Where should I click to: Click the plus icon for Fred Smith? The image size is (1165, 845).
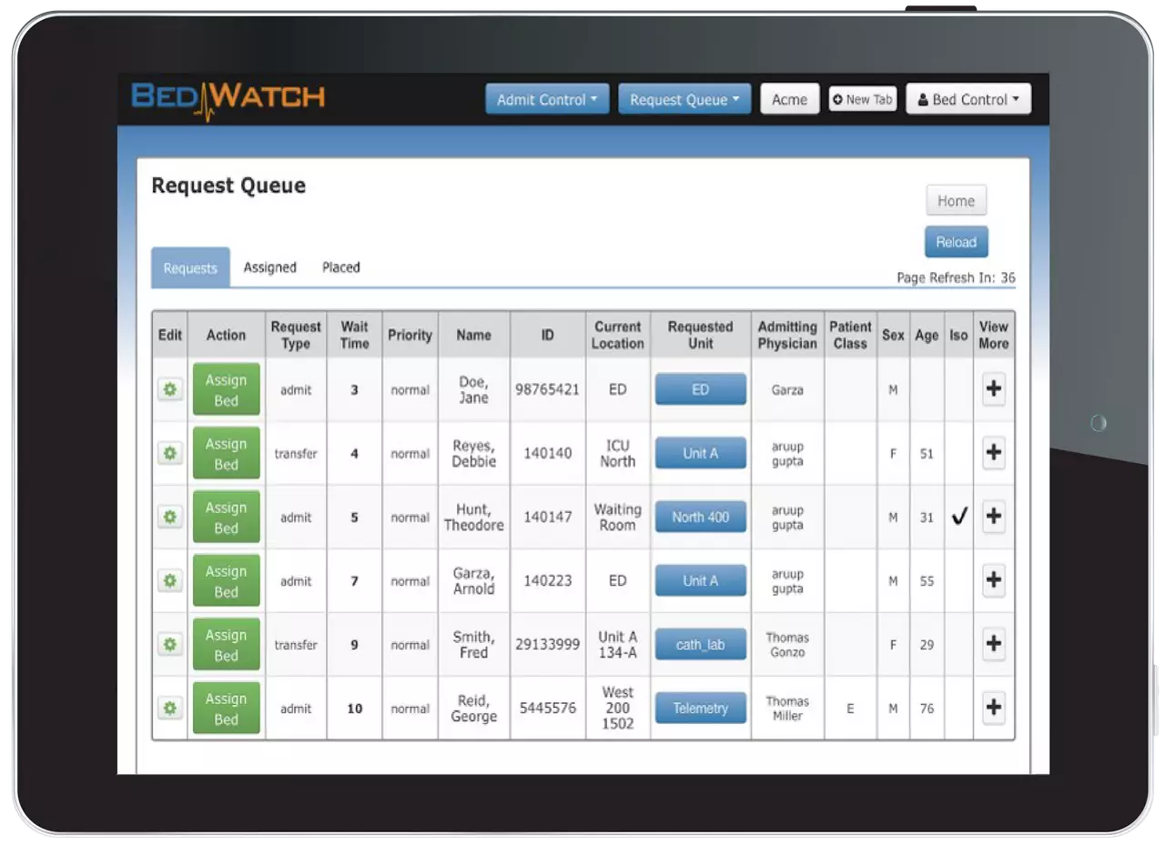point(993,645)
